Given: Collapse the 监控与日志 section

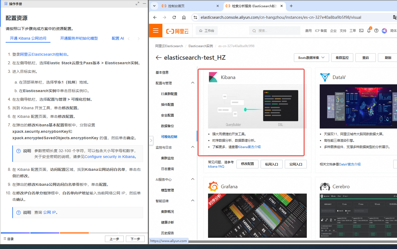Looking at the screenshot, I should pos(193,147).
